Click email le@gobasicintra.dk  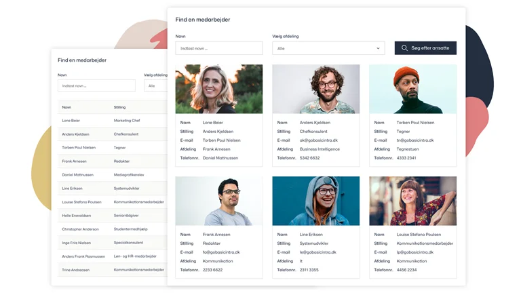pos(318,252)
